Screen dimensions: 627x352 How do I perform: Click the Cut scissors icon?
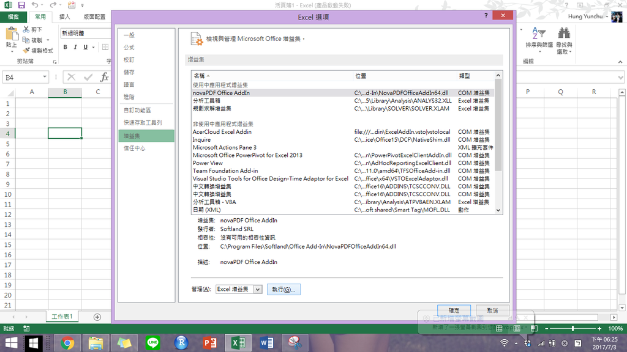(26, 29)
